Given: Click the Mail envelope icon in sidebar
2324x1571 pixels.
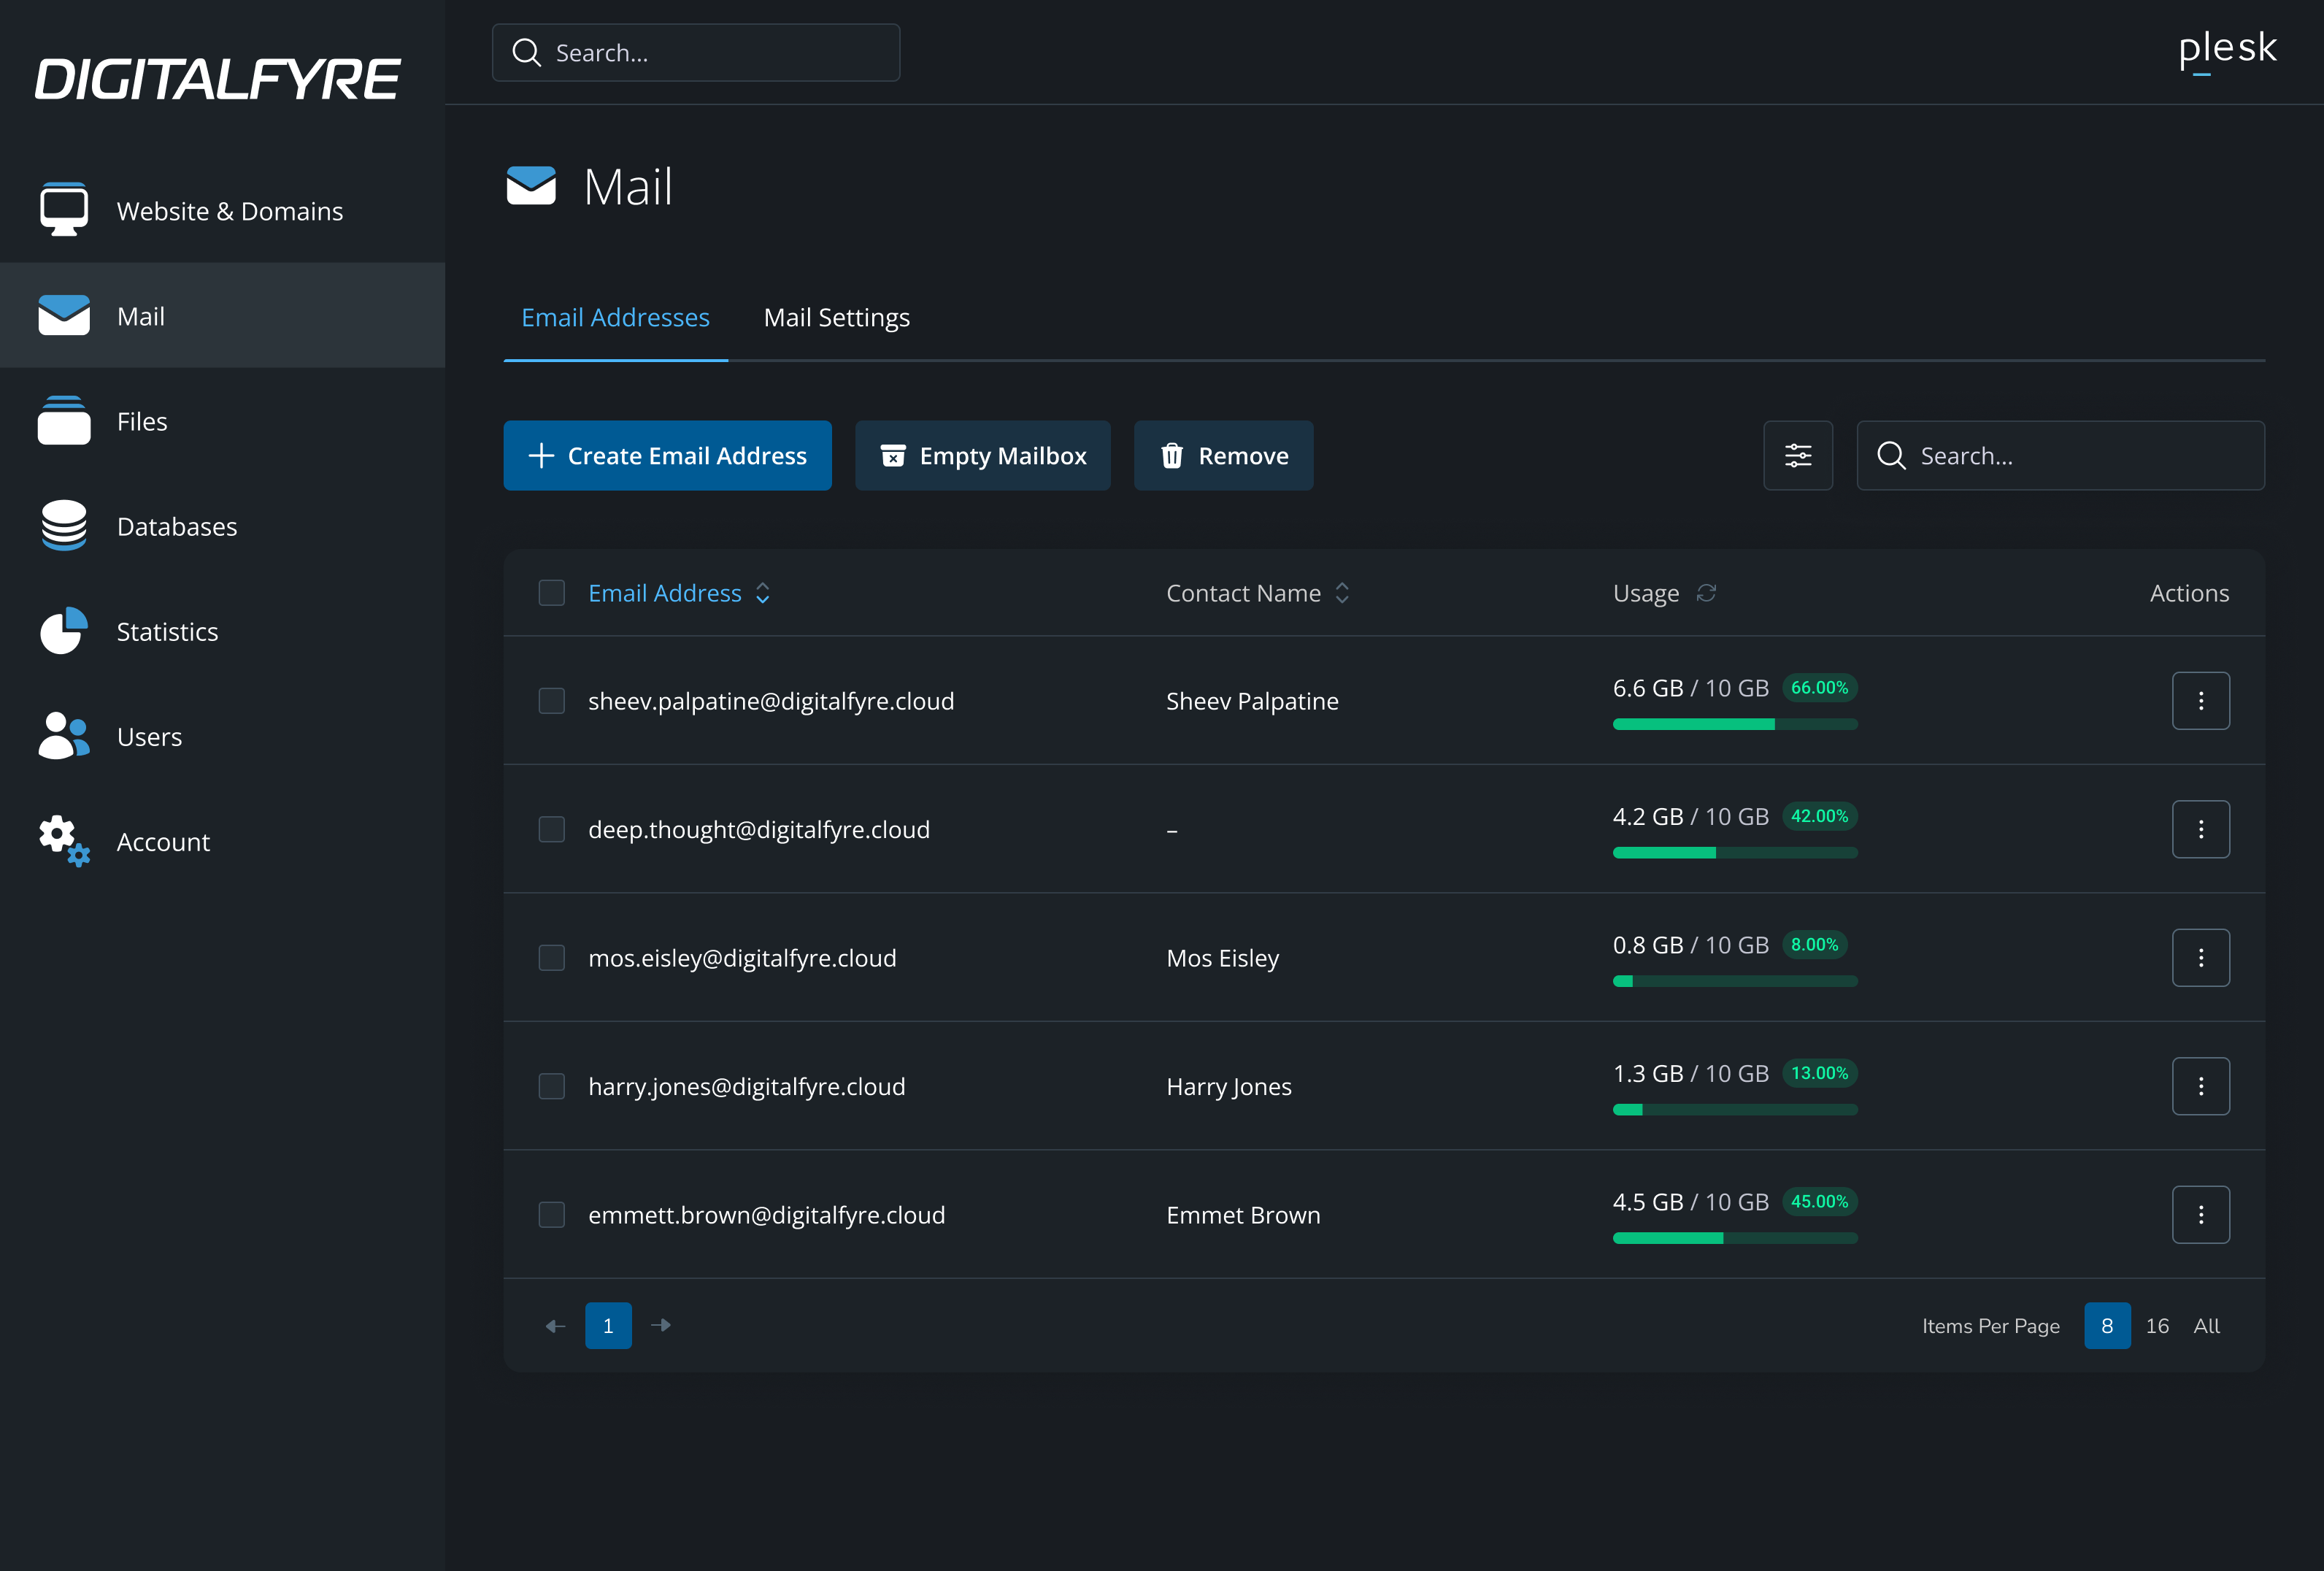Looking at the screenshot, I should [64, 315].
